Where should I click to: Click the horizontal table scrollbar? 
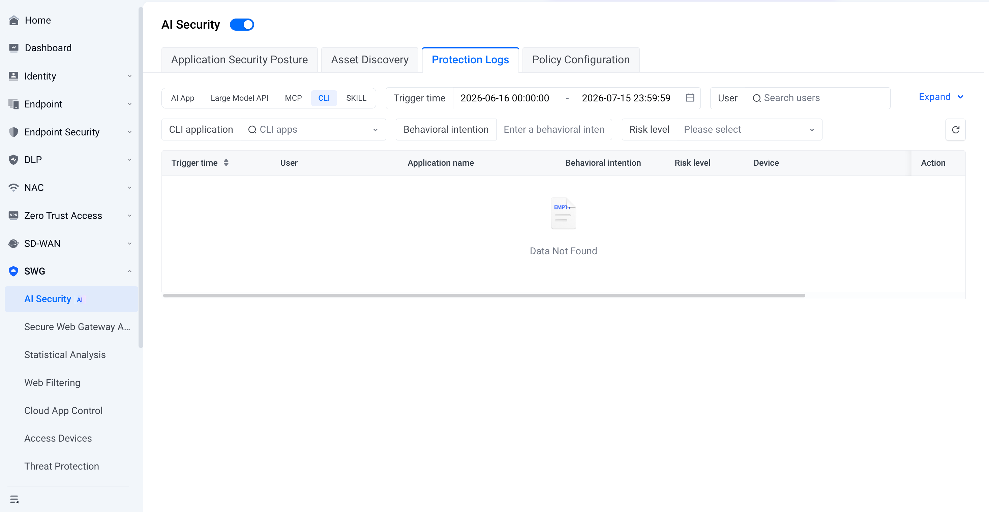(x=484, y=295)
